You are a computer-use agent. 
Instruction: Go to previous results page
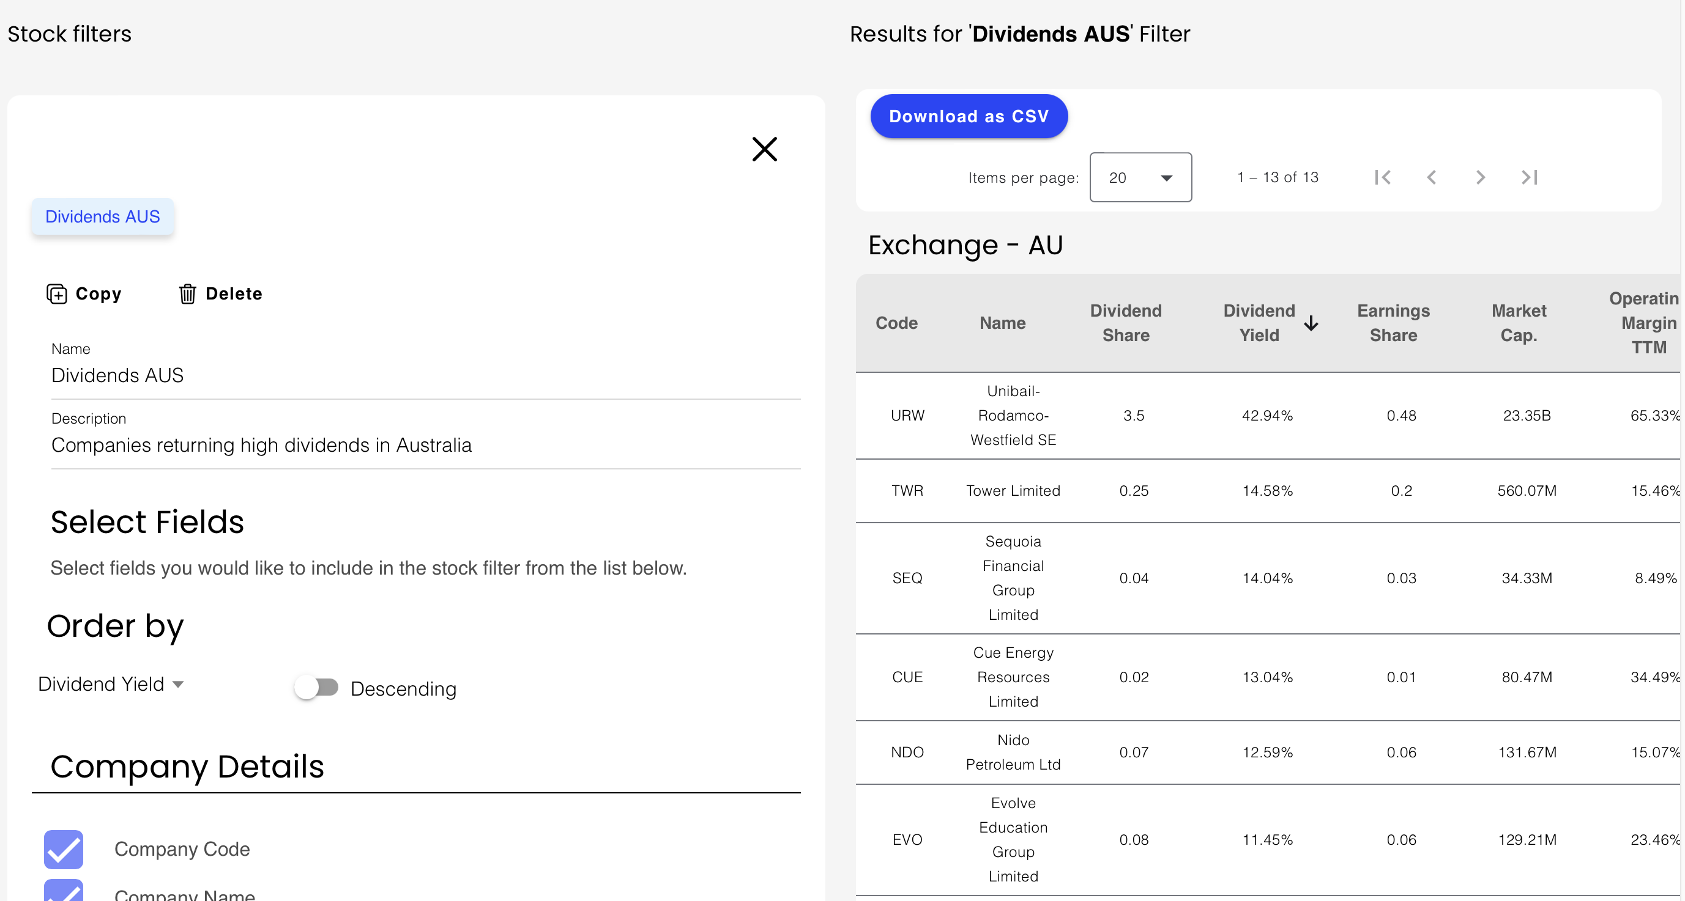[1431, 177]
